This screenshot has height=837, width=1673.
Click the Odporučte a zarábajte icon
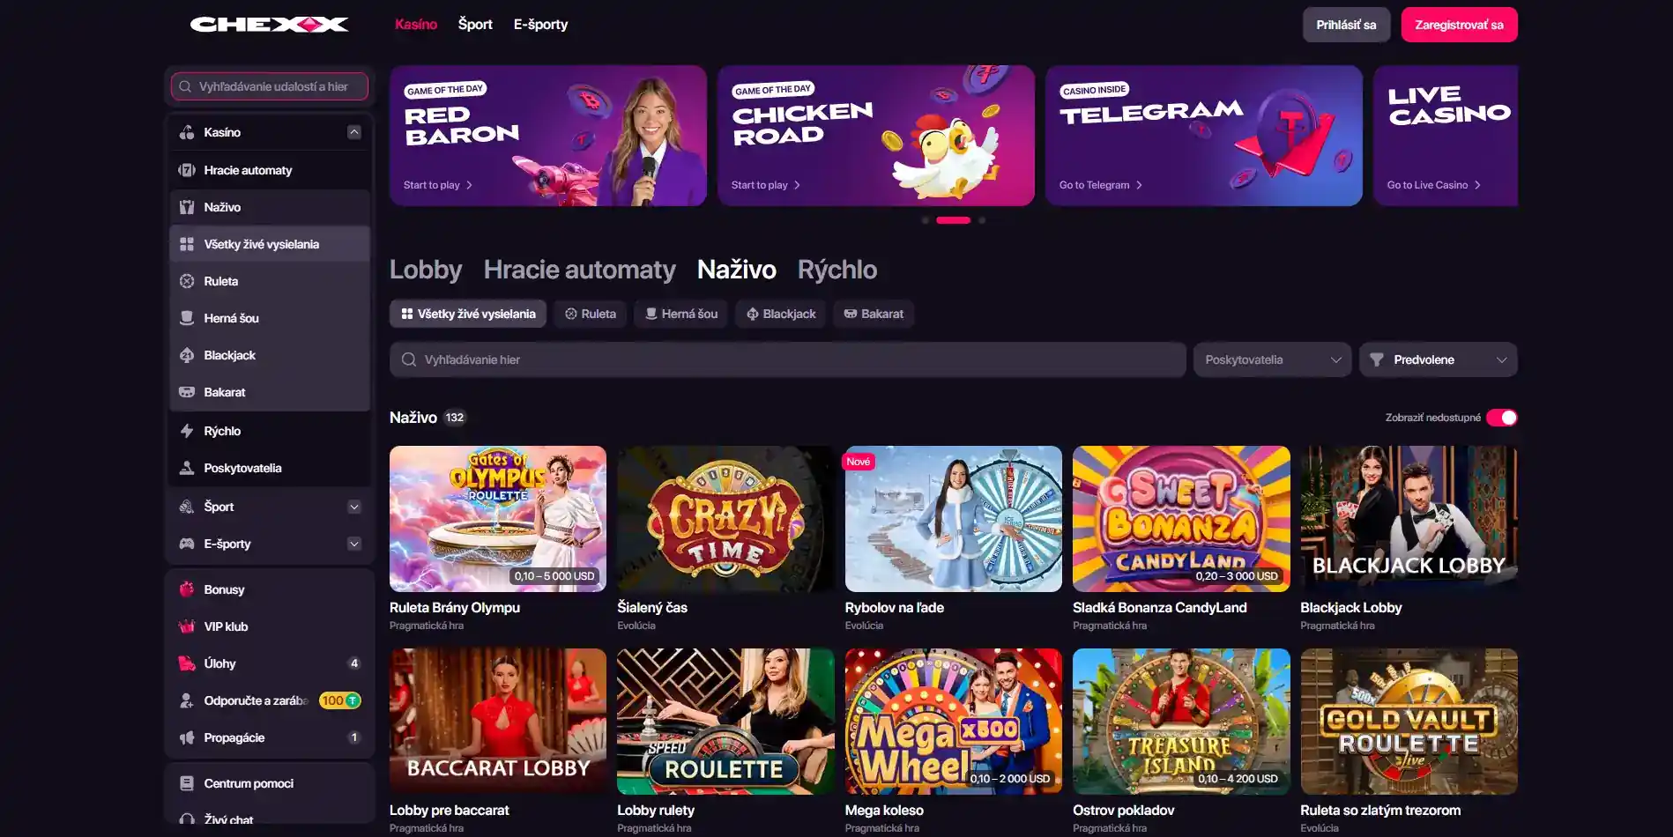(x=187, y=700)
